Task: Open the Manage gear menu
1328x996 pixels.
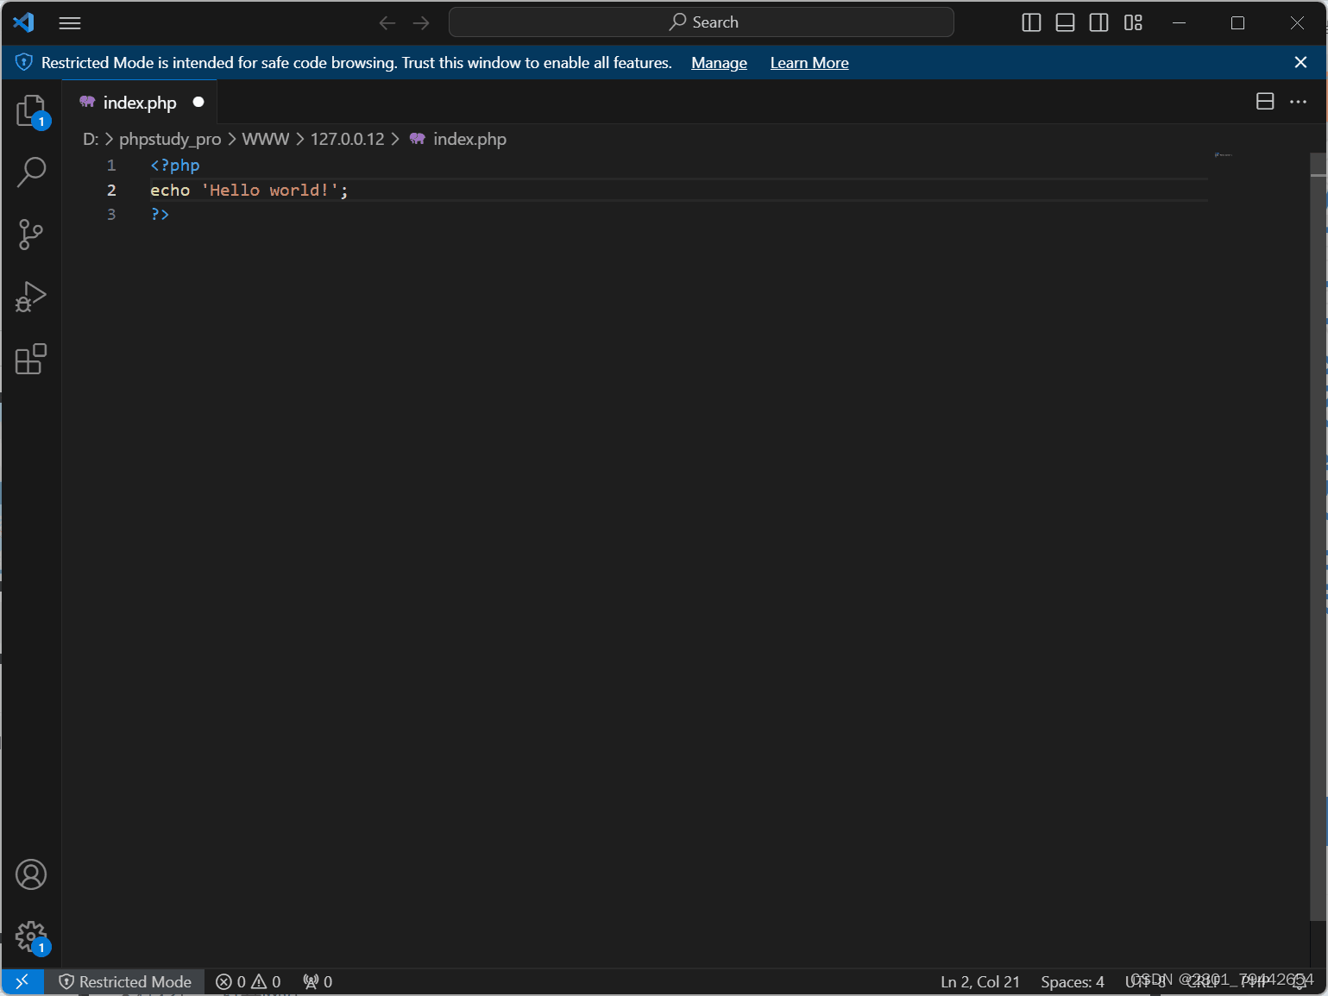Action: pos(31,936)
